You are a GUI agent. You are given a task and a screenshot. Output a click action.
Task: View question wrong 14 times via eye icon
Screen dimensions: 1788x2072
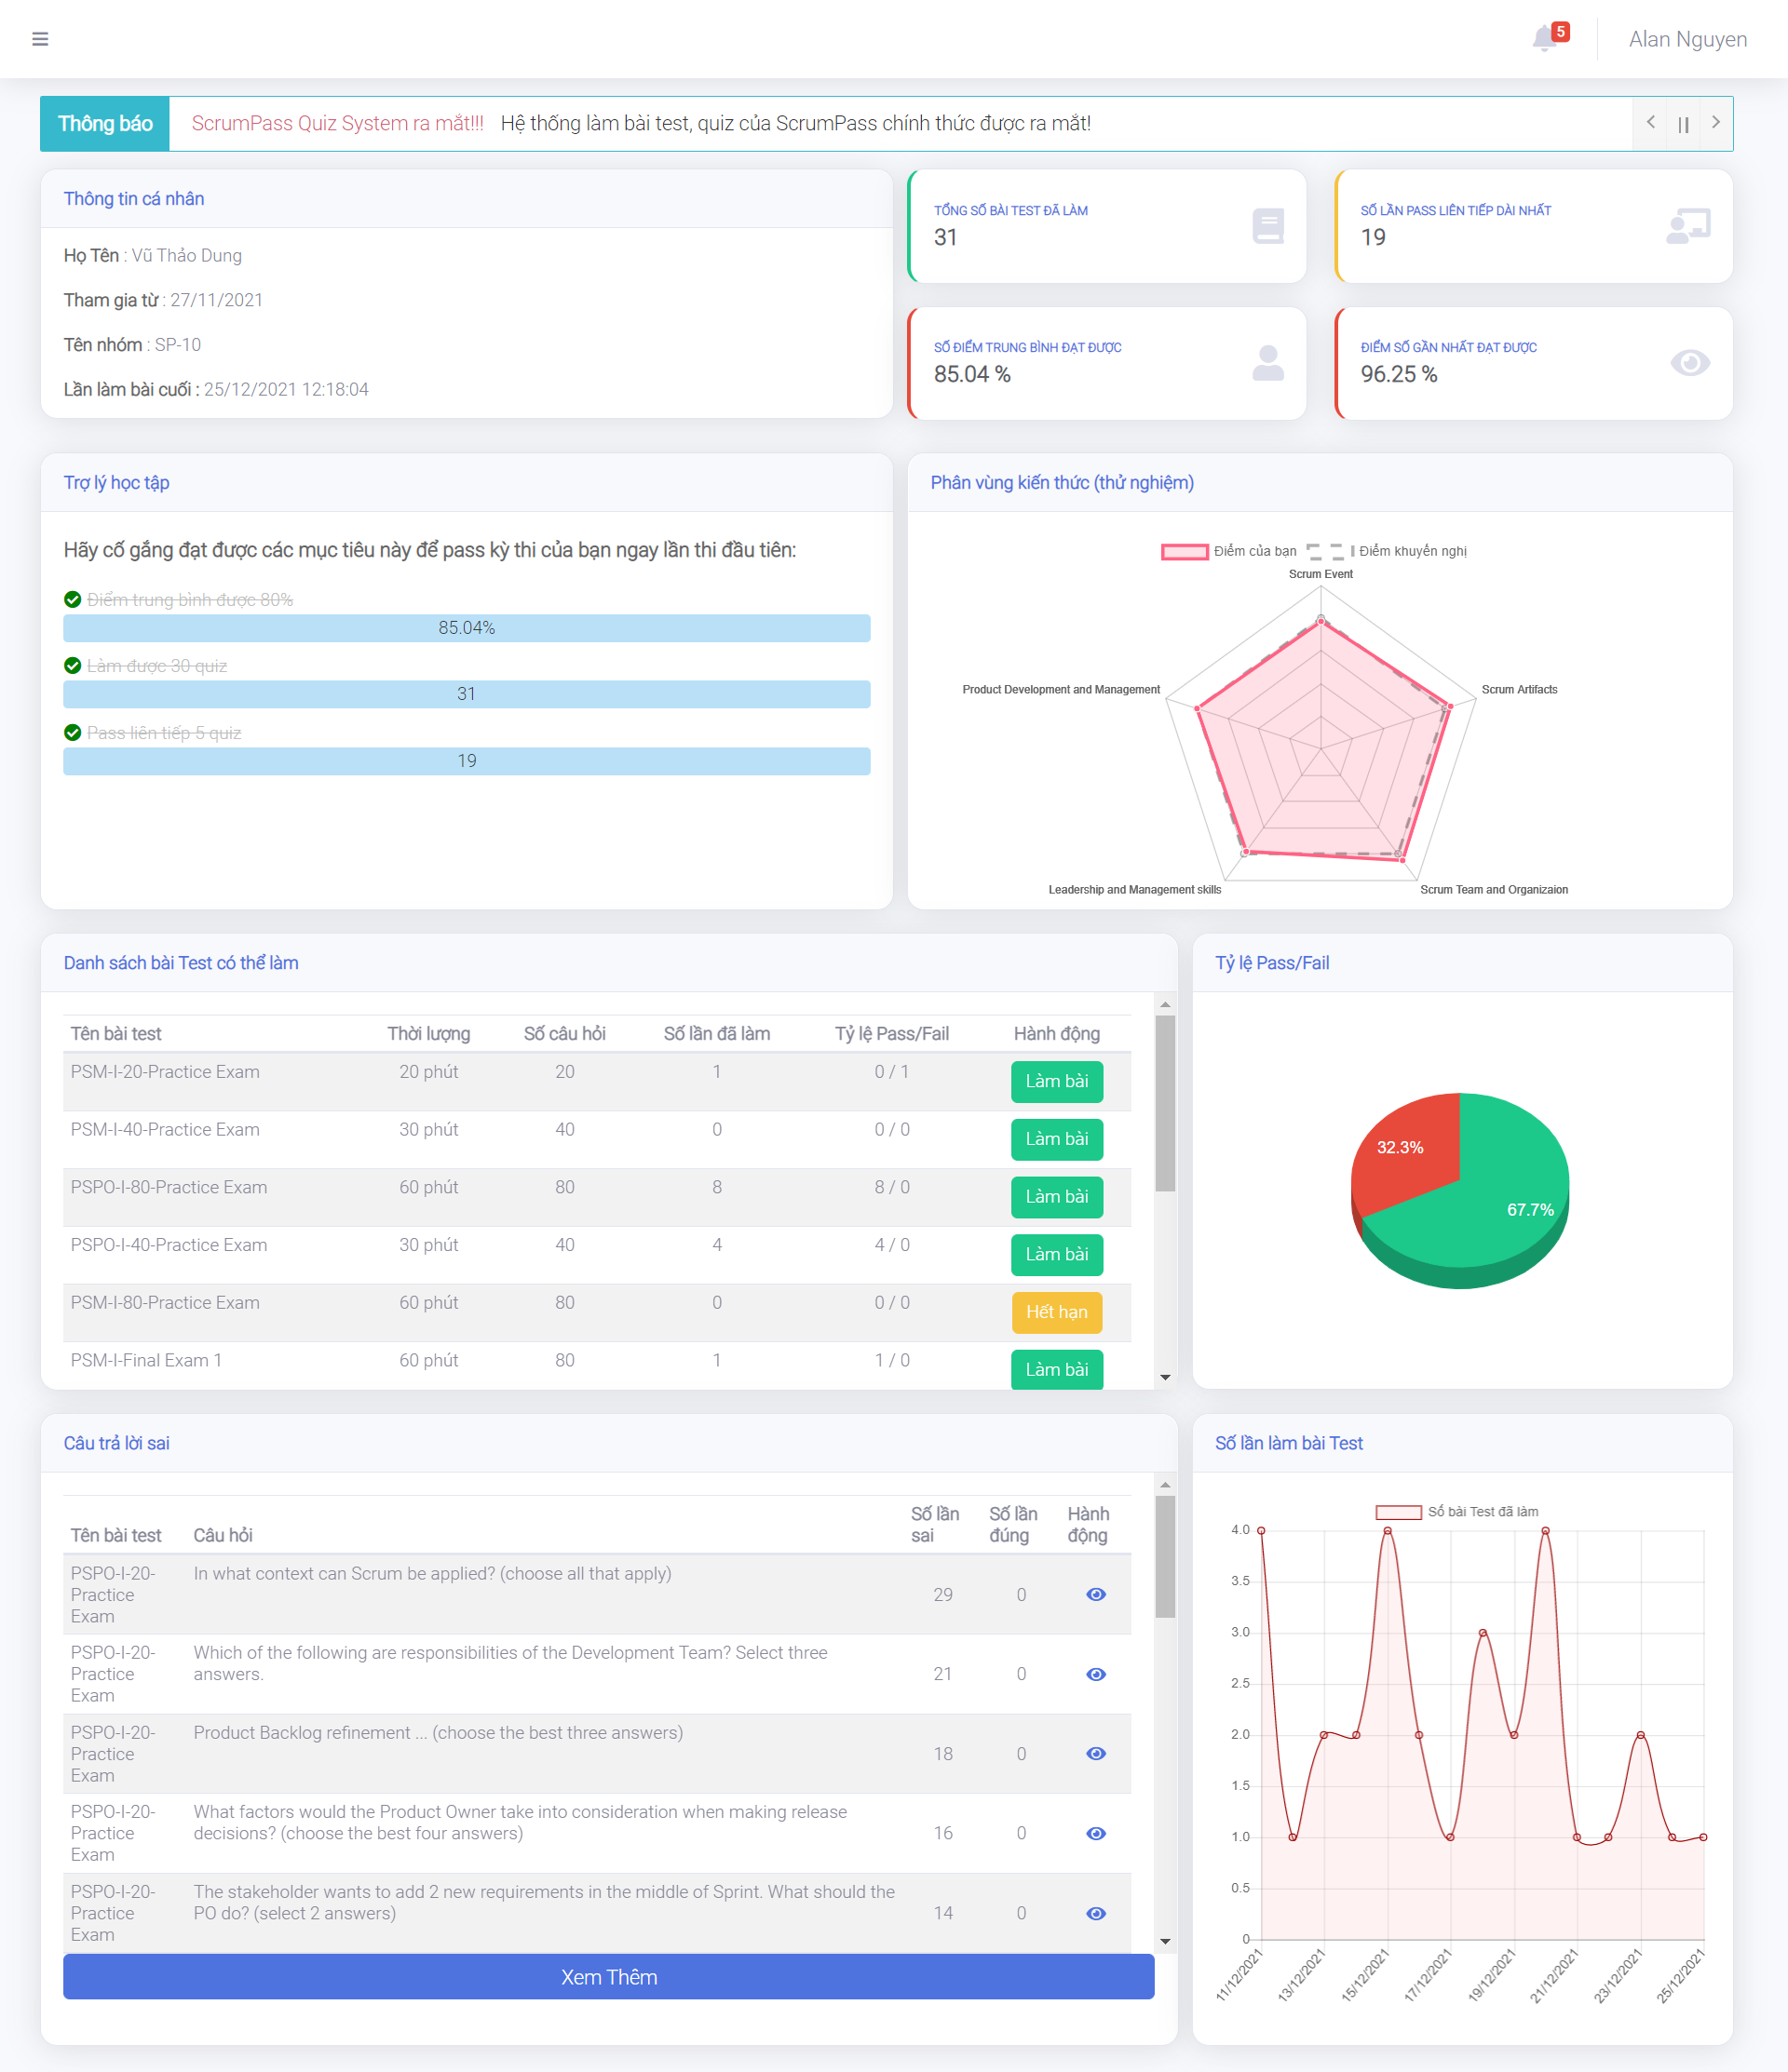pos(1095,1914)
